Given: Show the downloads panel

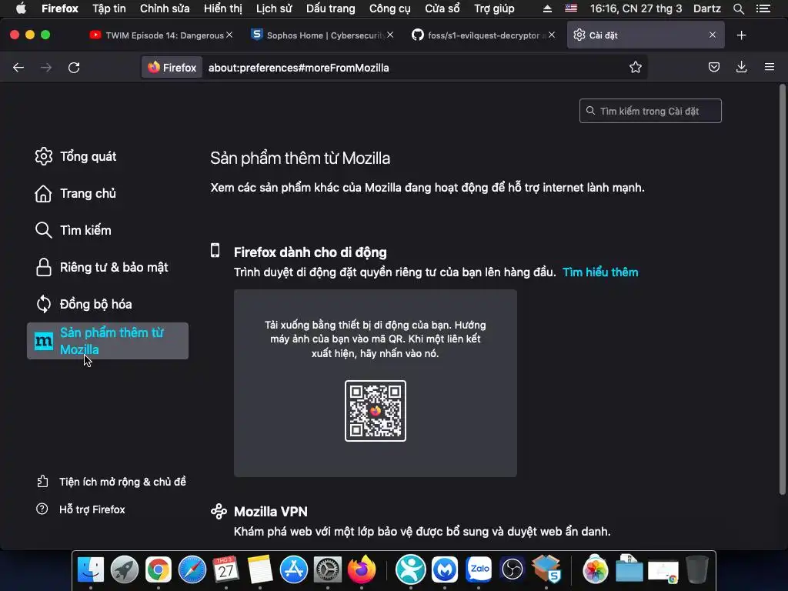Looking at the screenshot, I should [x=741, y=67].
